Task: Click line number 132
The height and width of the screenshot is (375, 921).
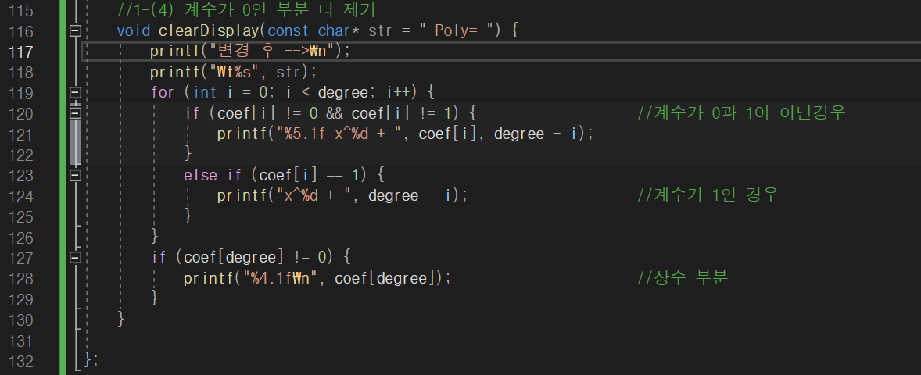Action: [x=23, y=360]
